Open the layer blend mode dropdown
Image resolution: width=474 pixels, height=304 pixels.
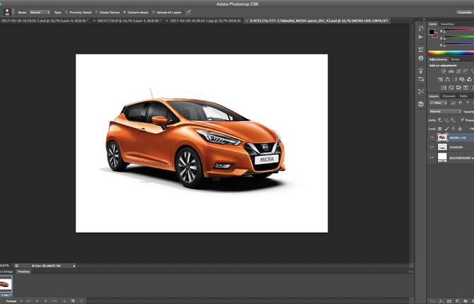click(445, 112)
